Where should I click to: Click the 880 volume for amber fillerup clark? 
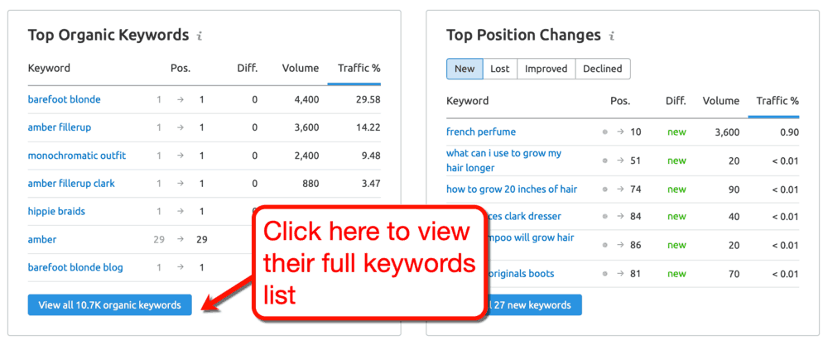(310, 184)
